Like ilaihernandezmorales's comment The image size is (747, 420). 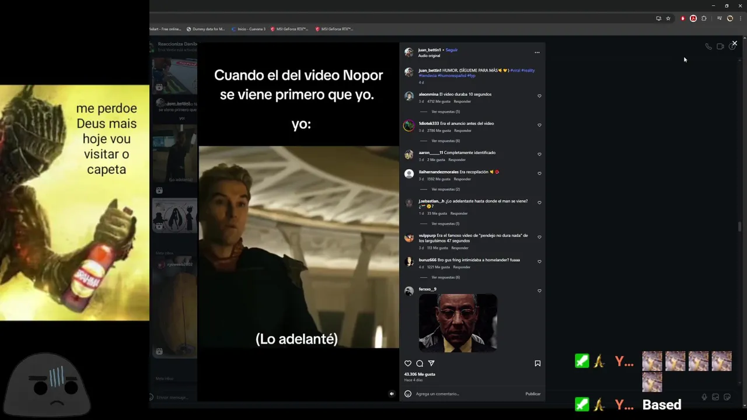tap(539, 173)
